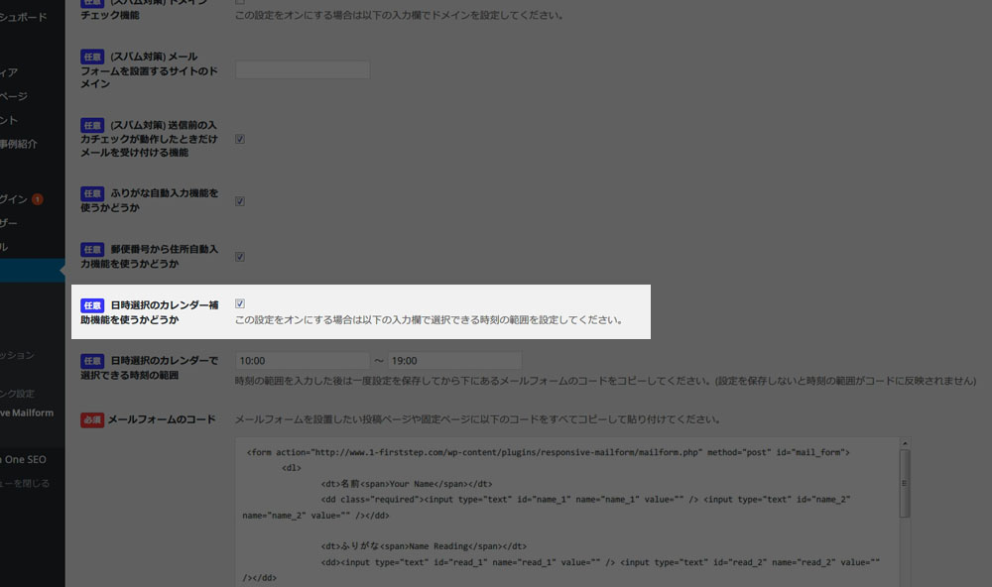
Task: Click the ふりがな自動入力機能を使うかどうか label
Action: (150, 200)
